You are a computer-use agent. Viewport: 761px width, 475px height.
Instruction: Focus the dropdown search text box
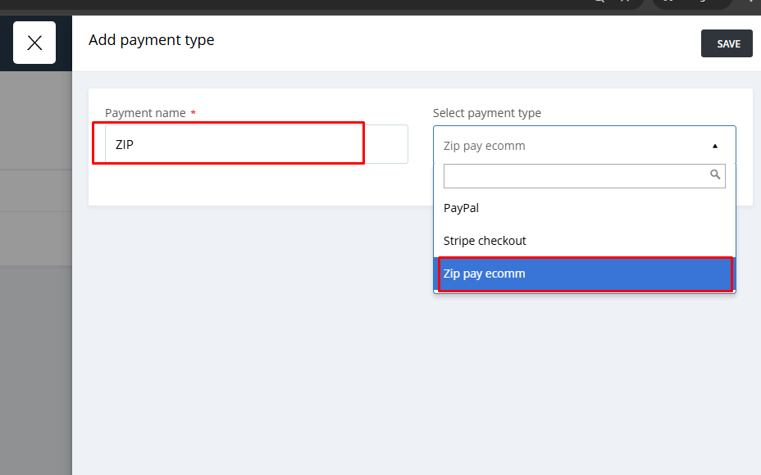click(574, 175)
